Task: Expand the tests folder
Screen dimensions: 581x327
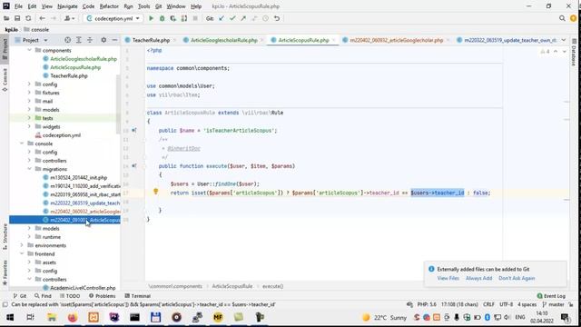Action: point(29,118)
